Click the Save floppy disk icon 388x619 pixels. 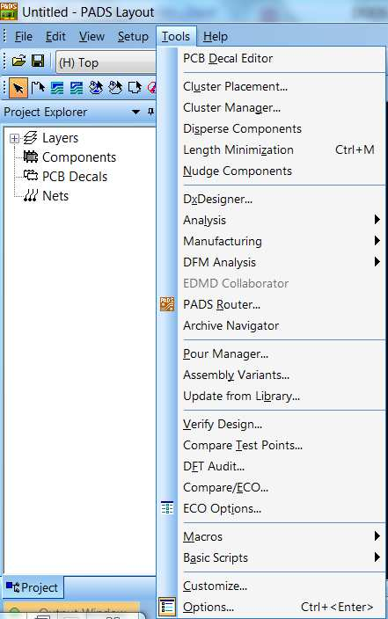[38, 62]
